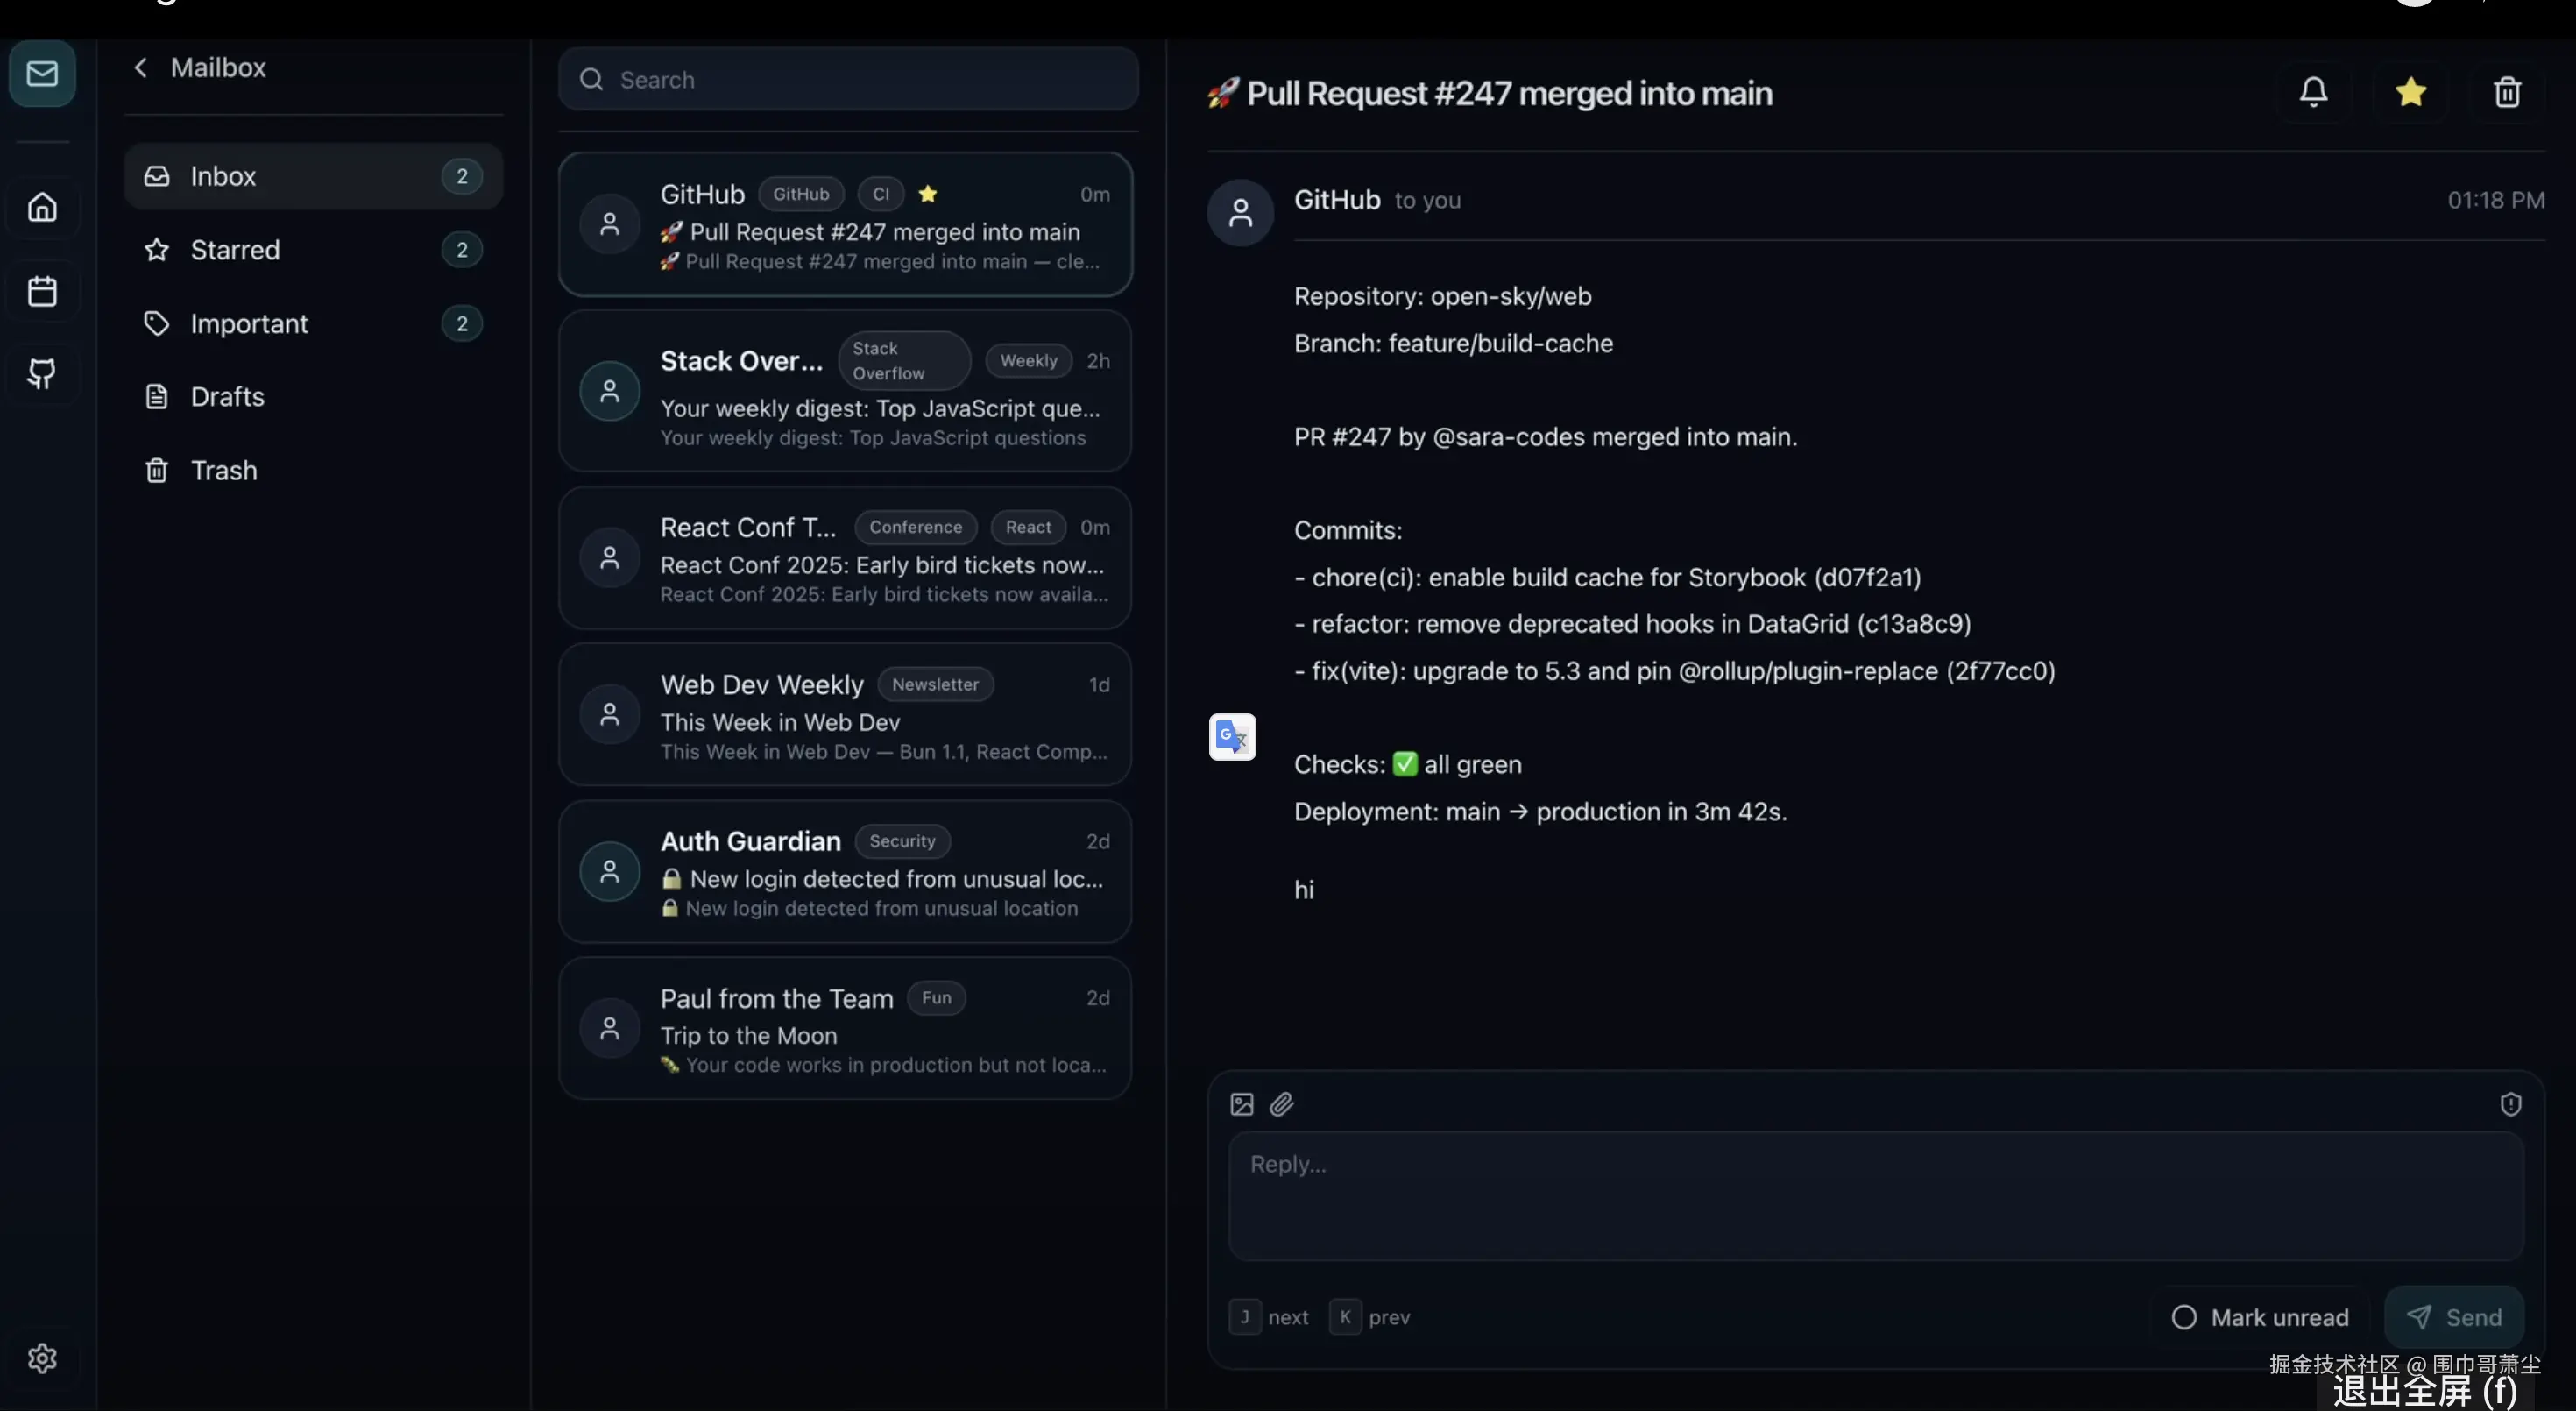Click the bell notification icon
Screen dimensions: 2576x1411
tap(2313, 92)
